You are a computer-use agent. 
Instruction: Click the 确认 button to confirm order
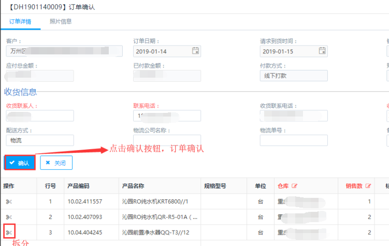20,163
